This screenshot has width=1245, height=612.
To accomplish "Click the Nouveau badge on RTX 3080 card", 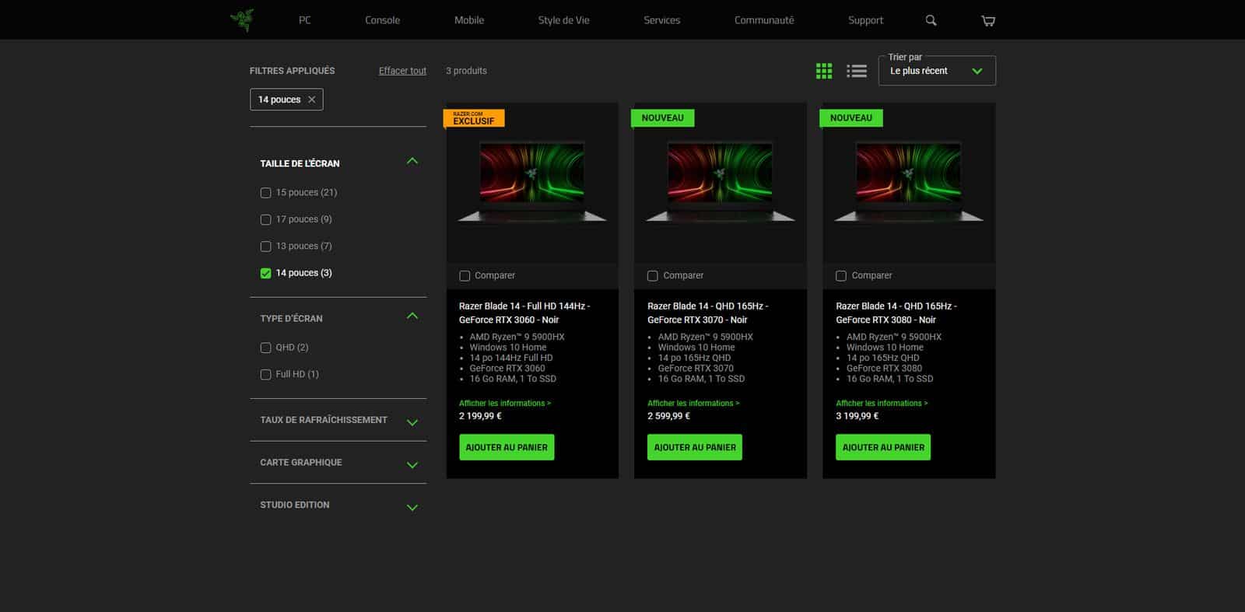I will point(851,118).
